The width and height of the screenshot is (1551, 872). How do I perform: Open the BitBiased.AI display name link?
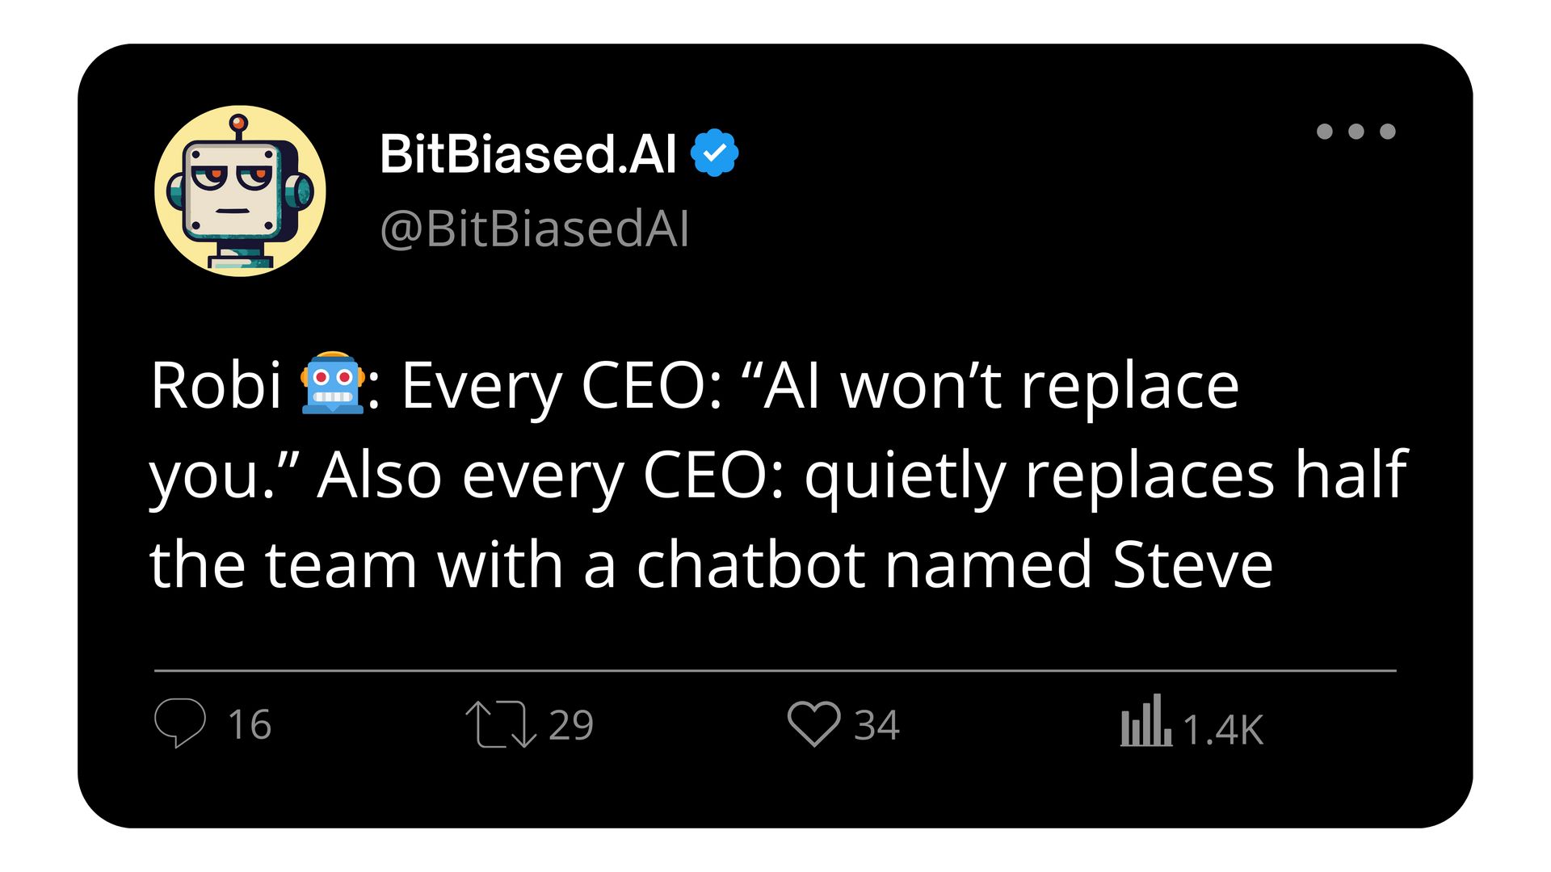click(528, 153)
